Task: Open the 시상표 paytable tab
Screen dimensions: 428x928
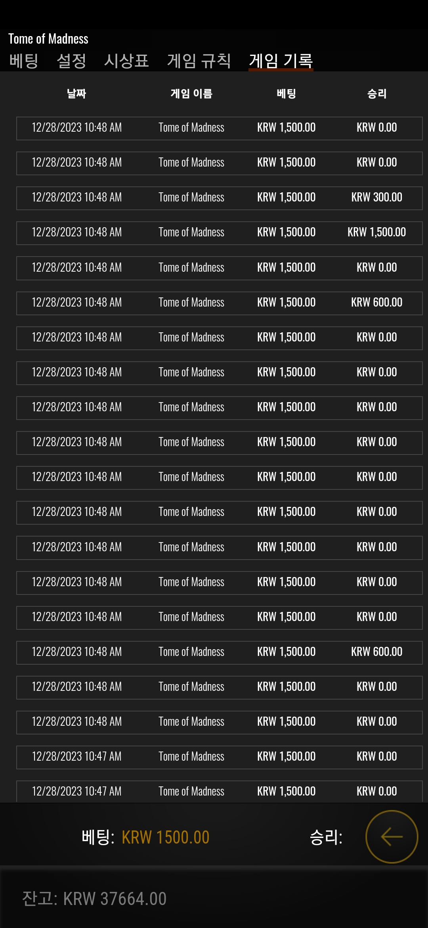Action: [126, 61]
